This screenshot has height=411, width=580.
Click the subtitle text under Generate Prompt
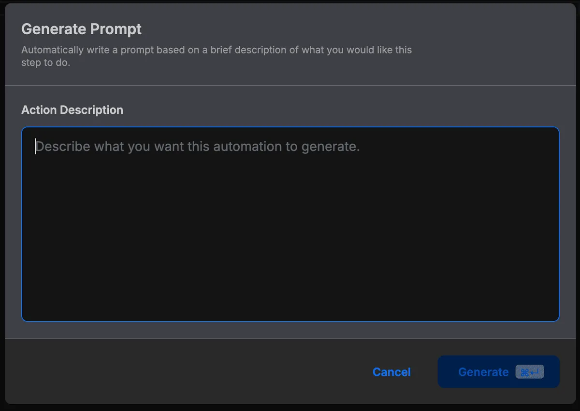point(216,56)
